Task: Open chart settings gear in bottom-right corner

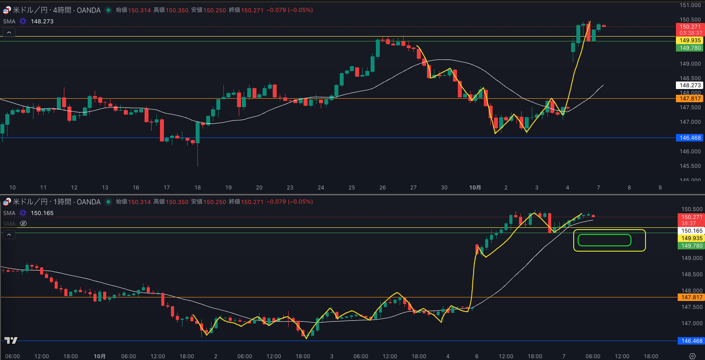Action: pyautogui.click(x=692, y=356)
